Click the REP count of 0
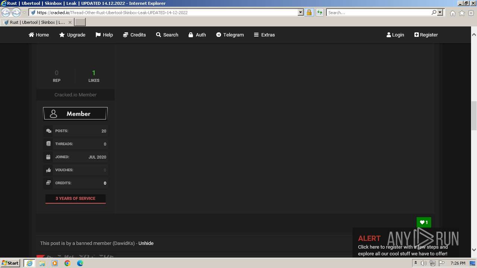 click(57, 73)
